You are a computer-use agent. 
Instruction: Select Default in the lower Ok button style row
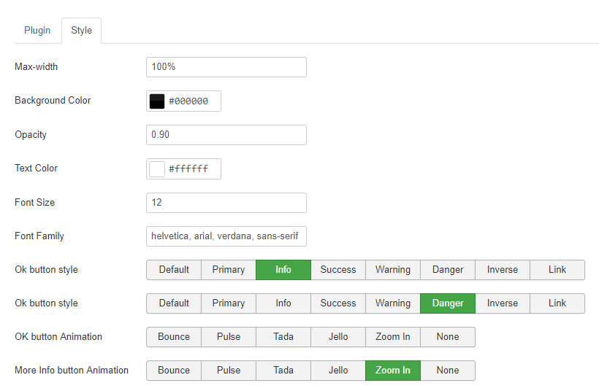pyautogui.click(x=174, y=303)
